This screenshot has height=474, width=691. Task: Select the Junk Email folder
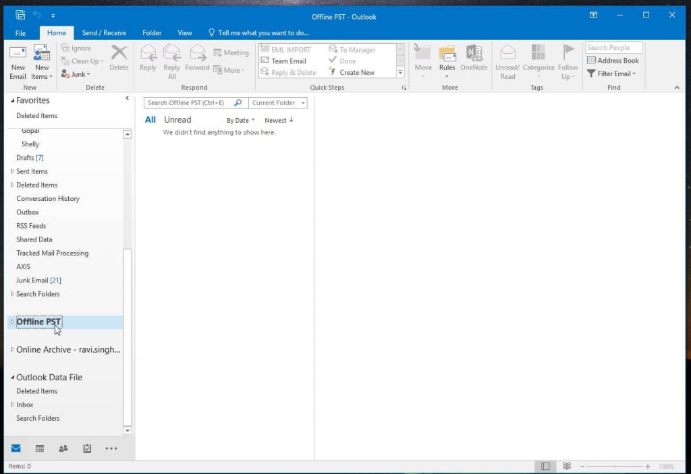pos(32,280)
